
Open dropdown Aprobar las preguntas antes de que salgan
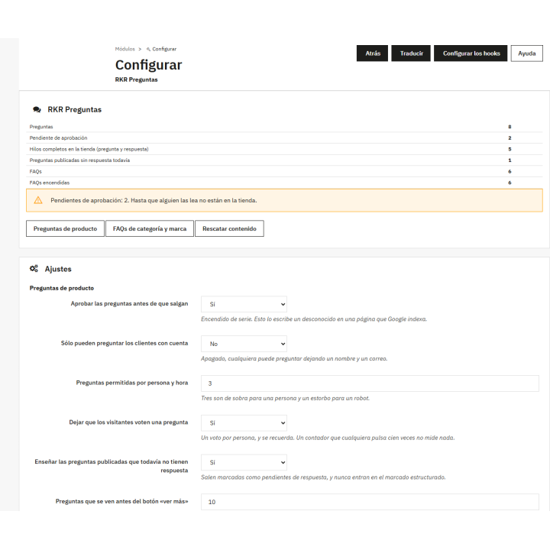click(x=244, y=304)
